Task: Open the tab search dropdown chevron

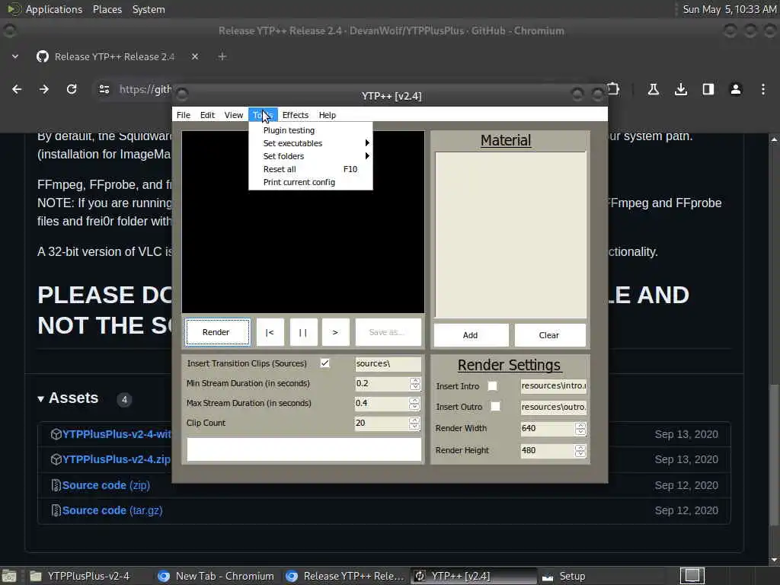Action: 15,56
